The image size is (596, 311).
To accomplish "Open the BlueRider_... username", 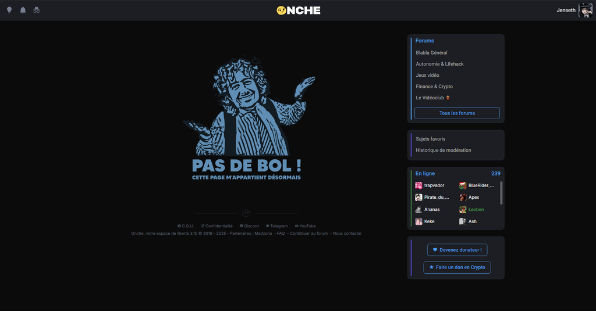I will pyautogui.click(x=481, y=185).
